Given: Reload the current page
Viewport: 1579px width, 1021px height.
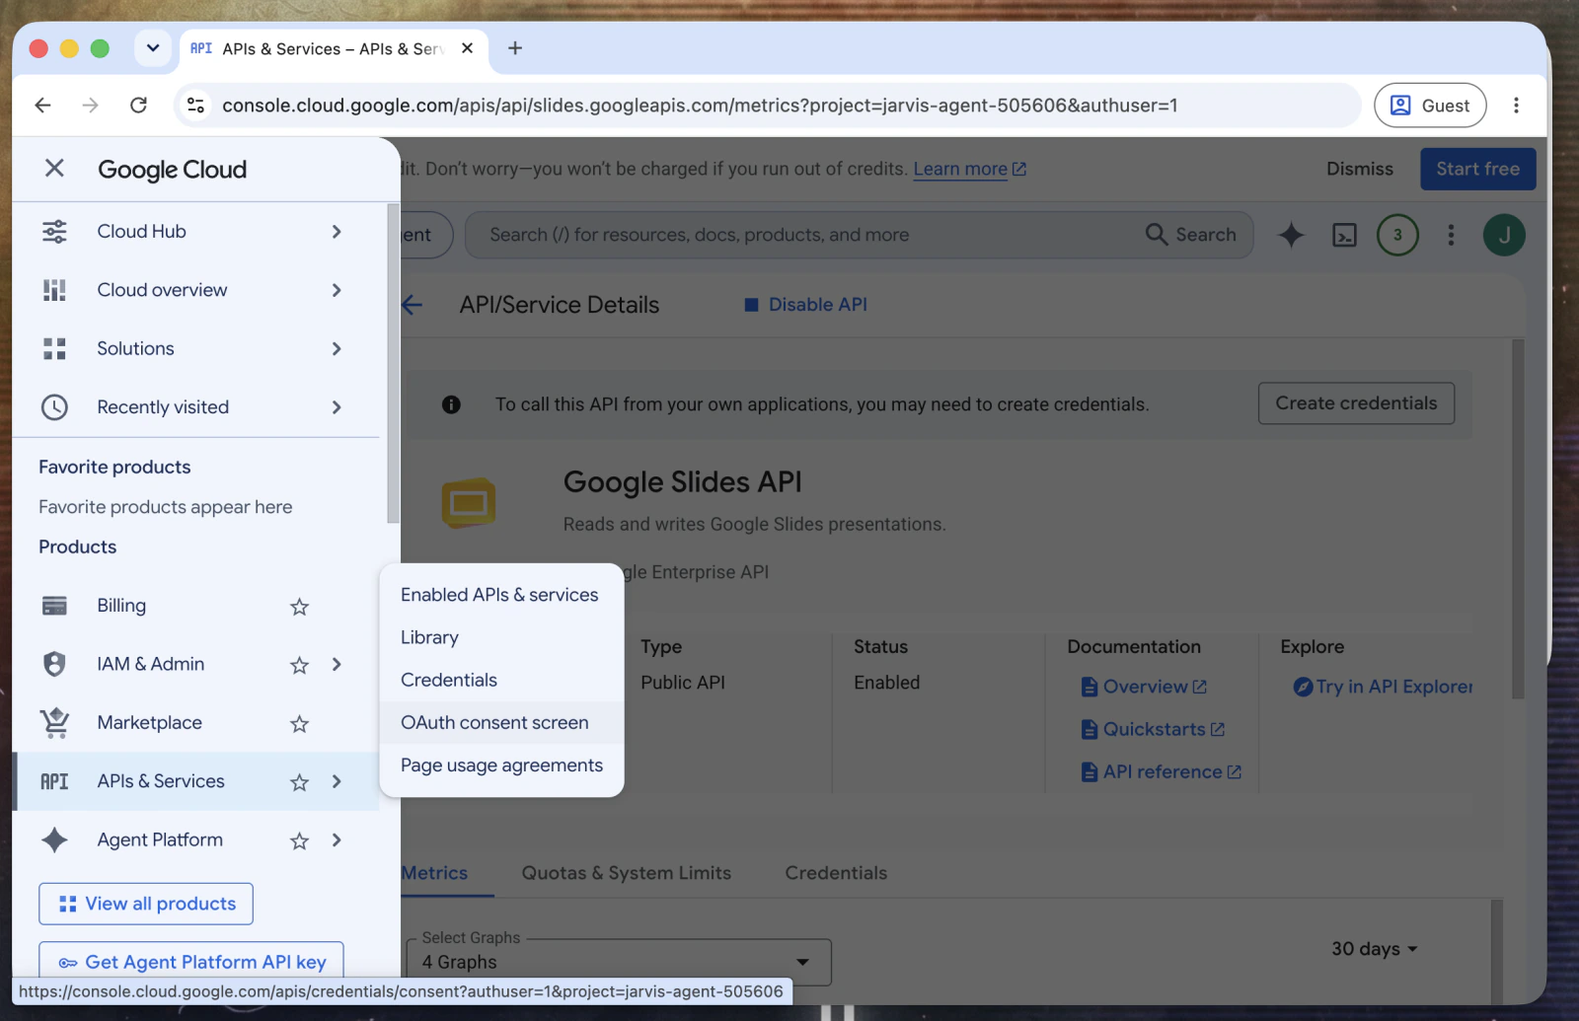Looking at the screenshot, I should click(x=138, y=106).
